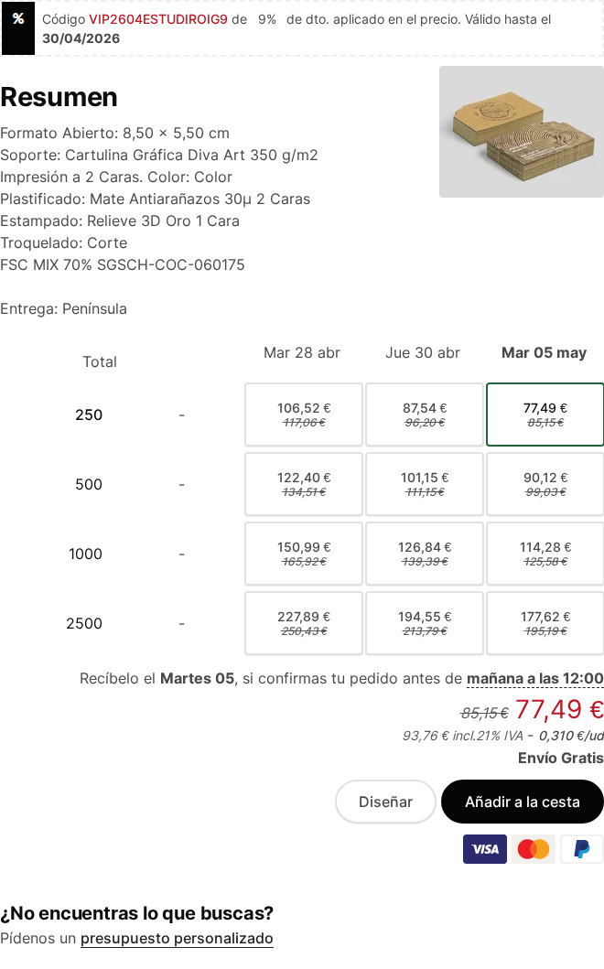
Task: Click the Mastercard payment icon
Action: click(534, 849)
